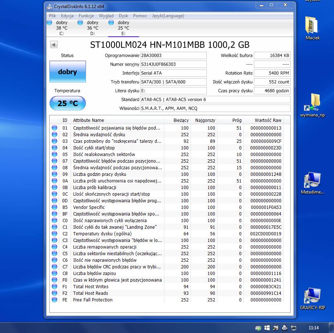Screen dimensions: 334x333
Task: Open the Metadime... desktop shortcut
Action: [x=312, y=183]
